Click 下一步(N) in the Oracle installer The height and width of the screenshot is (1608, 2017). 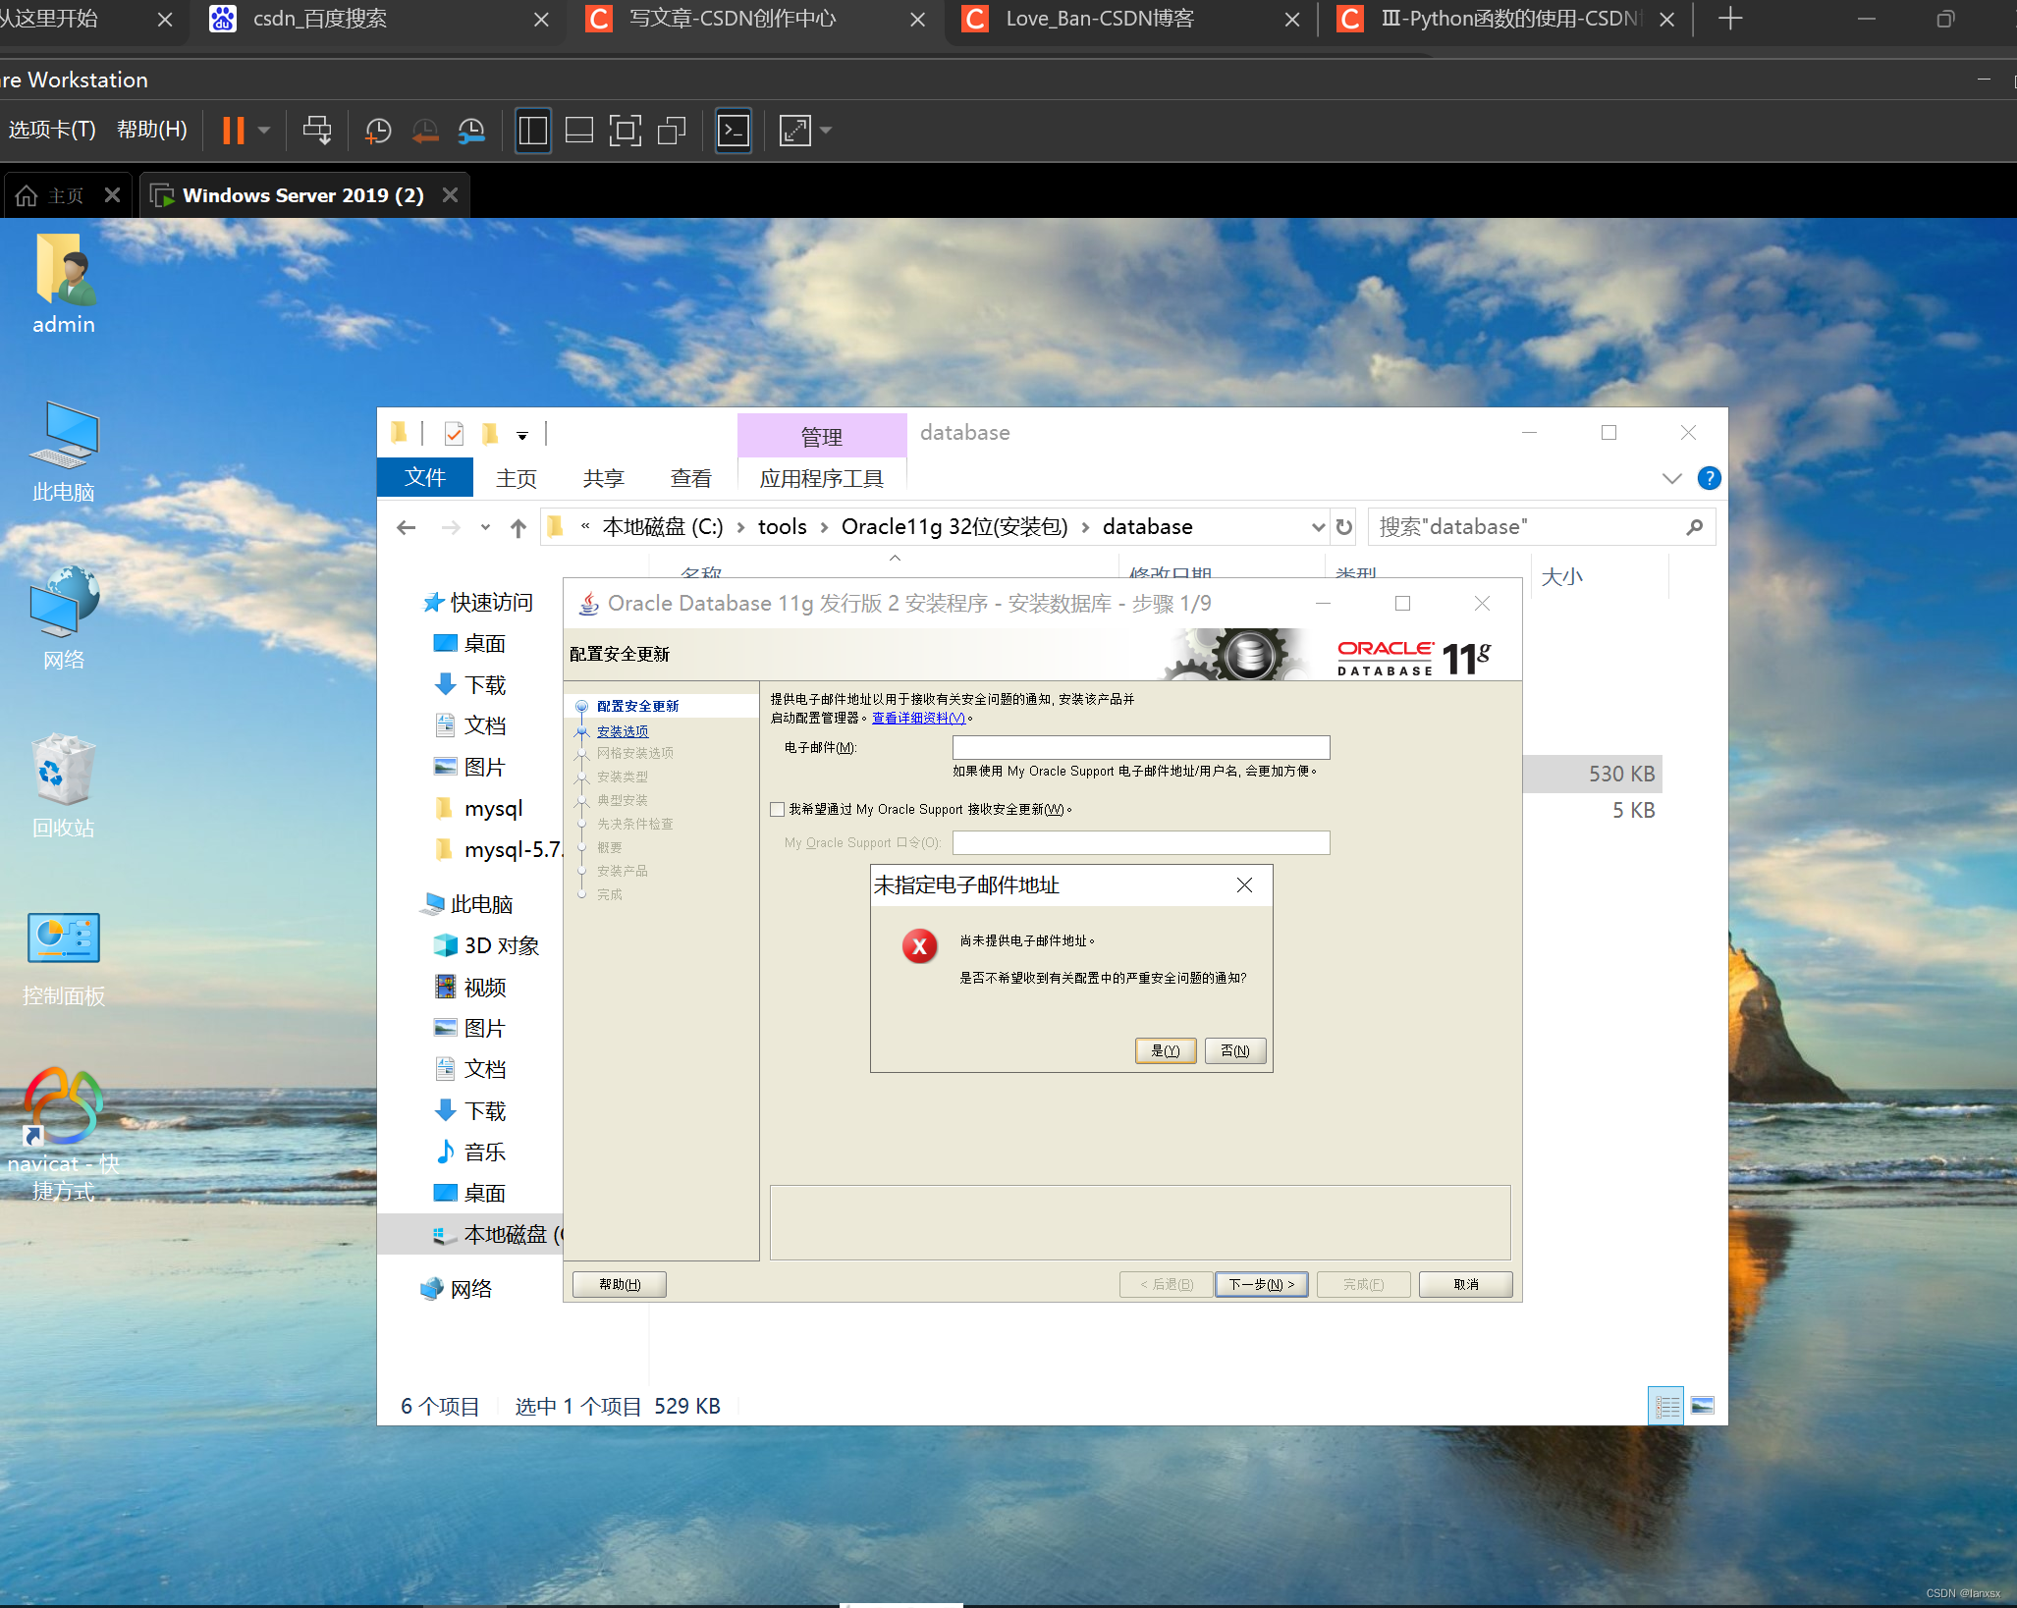point(1262,1284)
